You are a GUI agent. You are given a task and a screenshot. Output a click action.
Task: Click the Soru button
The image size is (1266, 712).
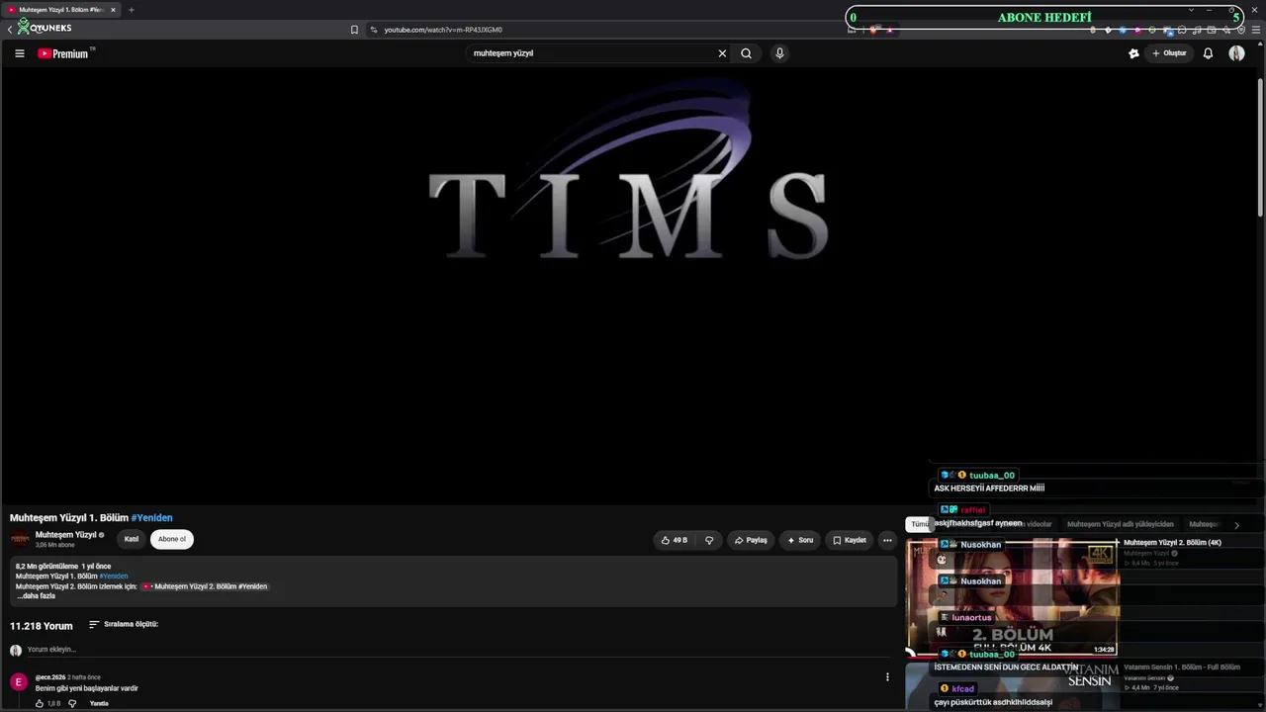point(800,540)
